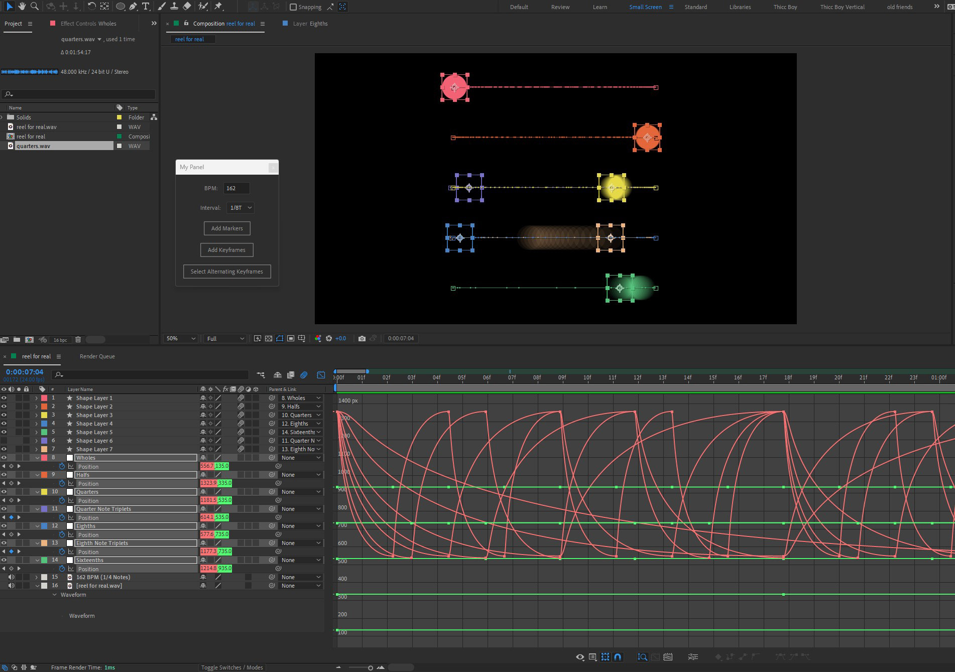955x672 pixels.
Task: Hide Shape Layer 1 with eye icon
Action: tap(4, 398)
